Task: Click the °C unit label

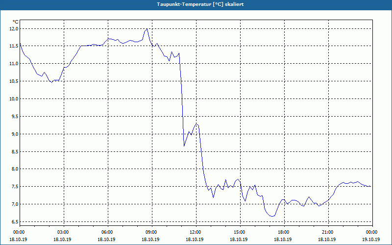Action: (15, 22)
